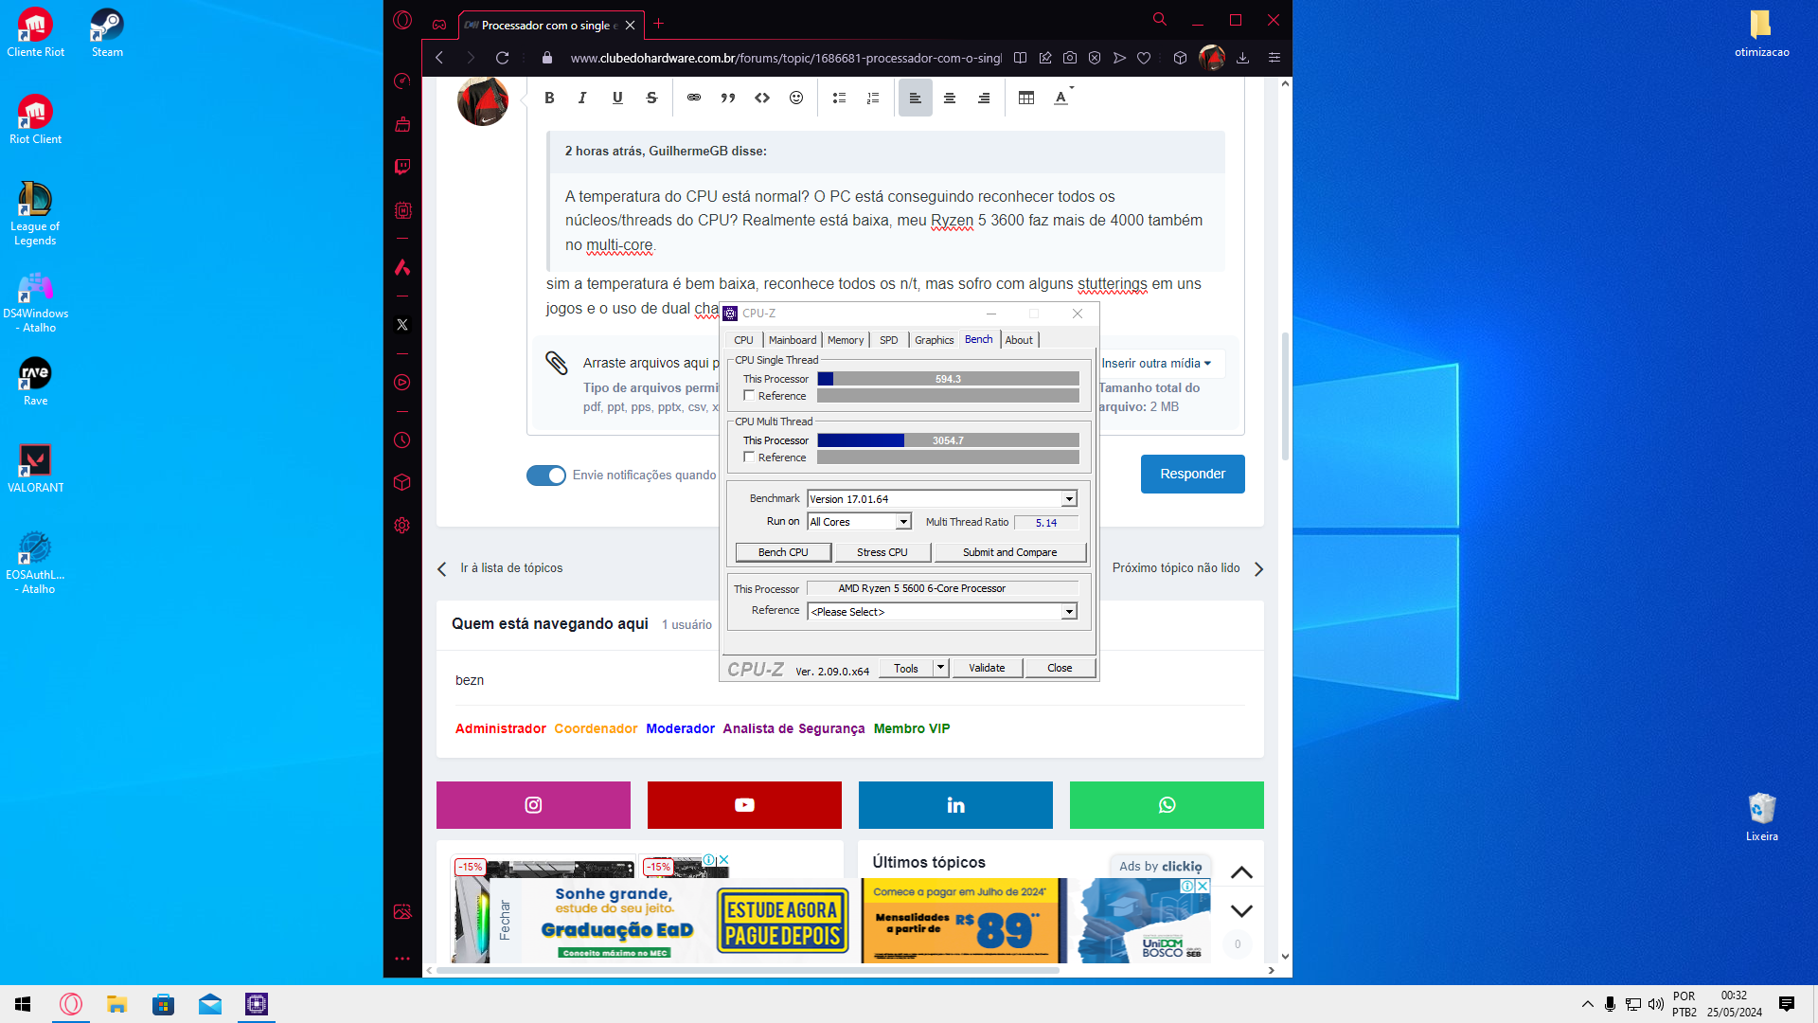
Task: Switch to the About tab in CPU-Z
Action: click(1019, 340)
